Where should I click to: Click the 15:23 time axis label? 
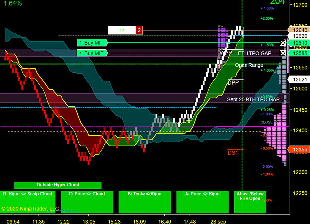(114, 222)
